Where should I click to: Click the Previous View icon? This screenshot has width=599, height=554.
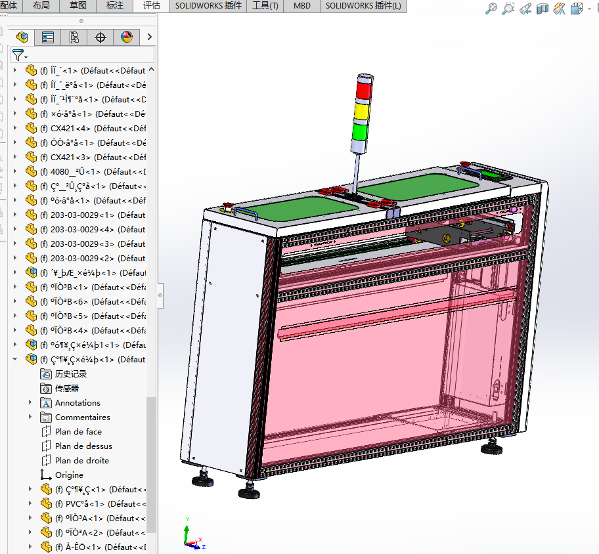tap(525, 9)
